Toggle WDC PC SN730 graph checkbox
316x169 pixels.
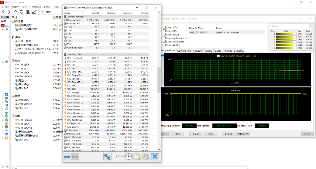coord(219,56)
